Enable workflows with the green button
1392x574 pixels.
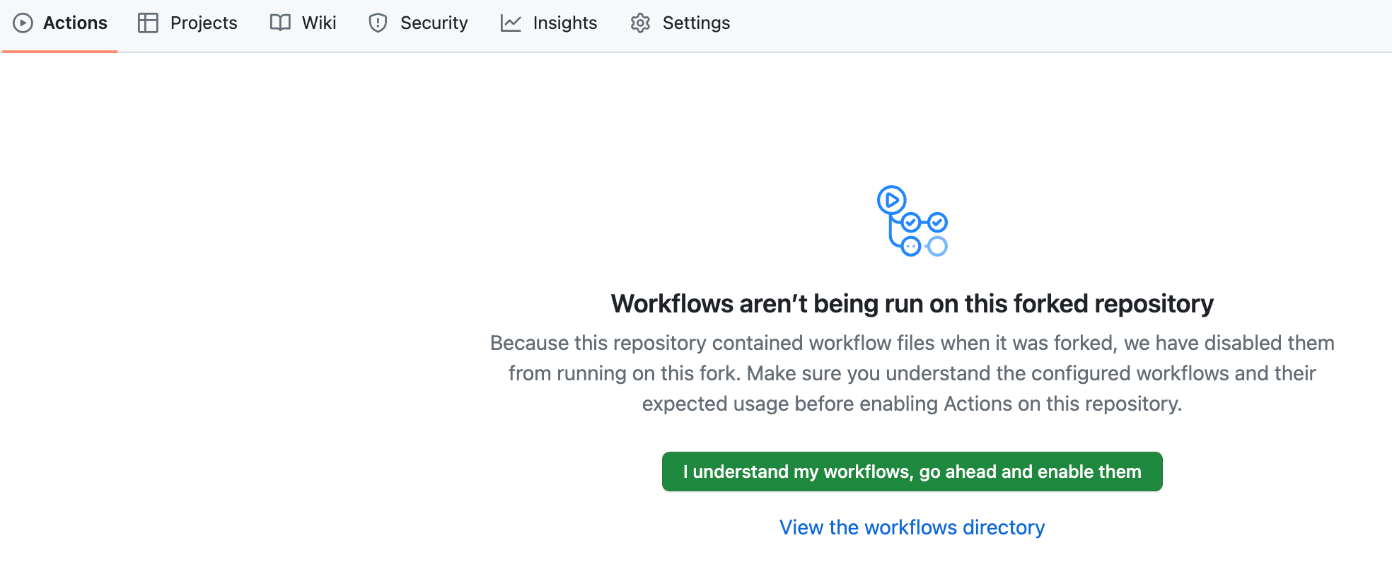(912, 471)
